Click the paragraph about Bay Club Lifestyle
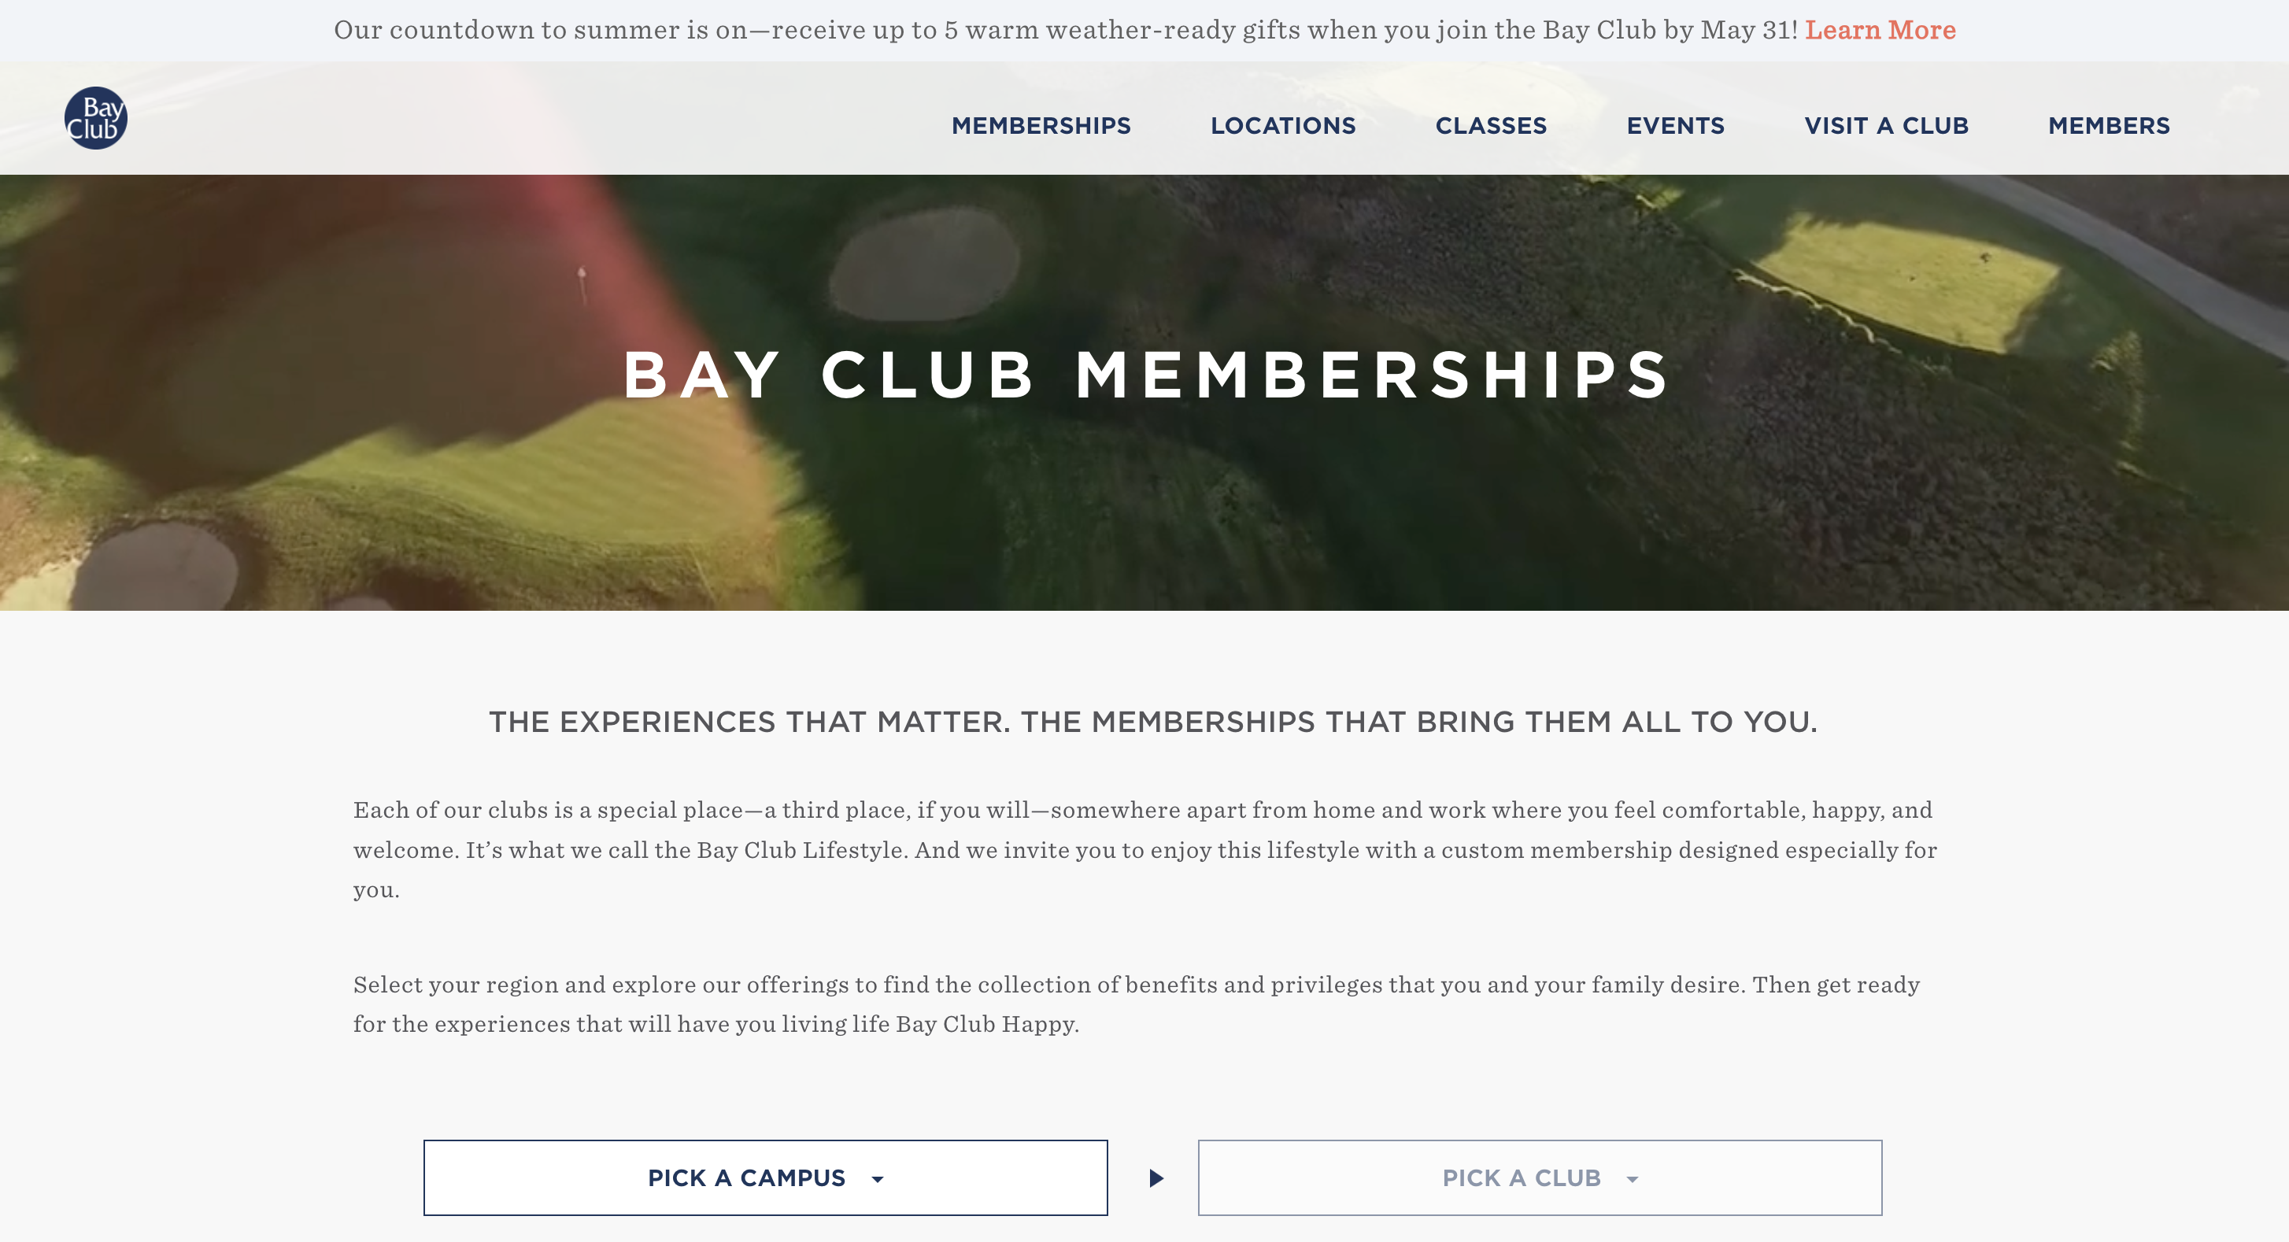 [x=1144, y=849]
